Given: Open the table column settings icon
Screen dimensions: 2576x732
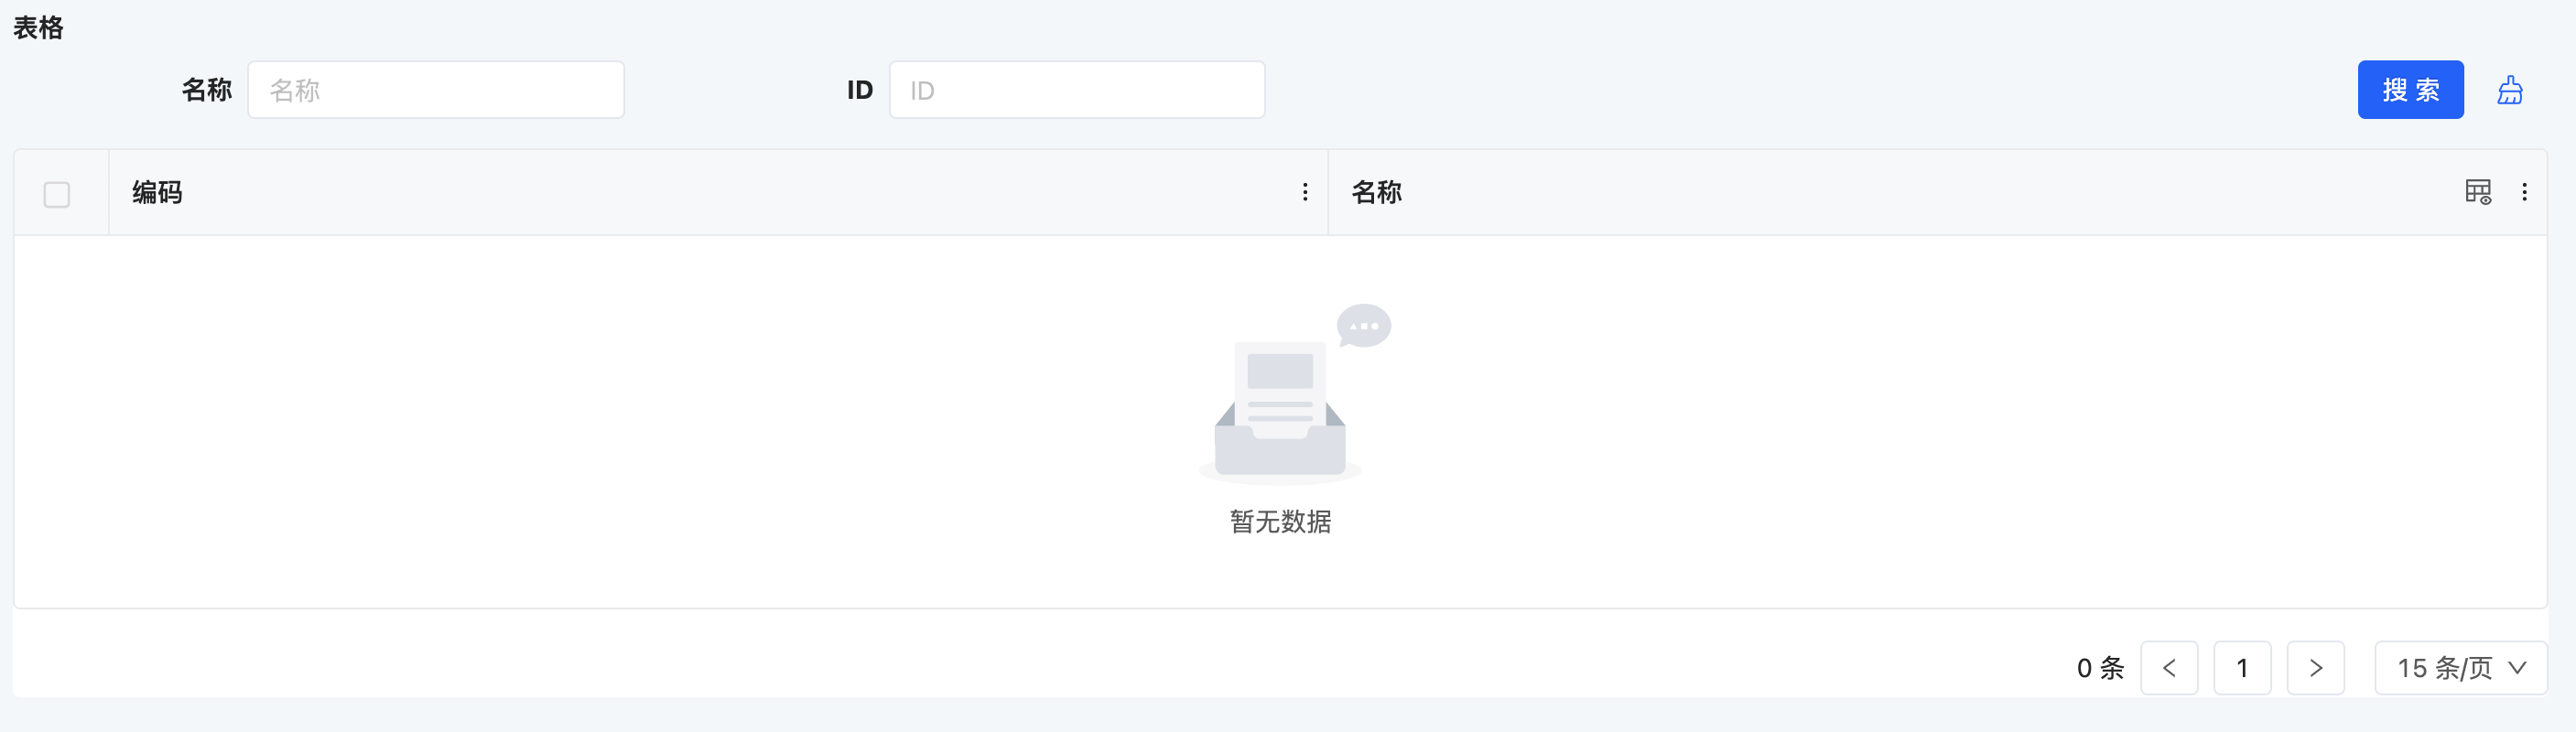Looking at the screenshot, I should [2477, 192].
